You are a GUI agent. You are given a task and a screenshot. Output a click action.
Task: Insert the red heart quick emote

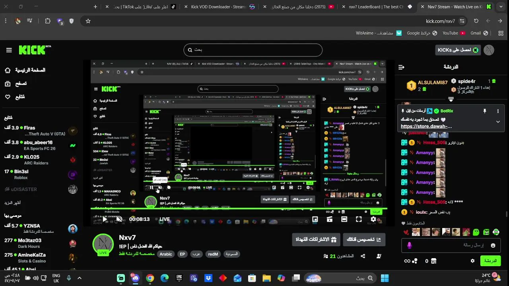[x=406, y=232]
